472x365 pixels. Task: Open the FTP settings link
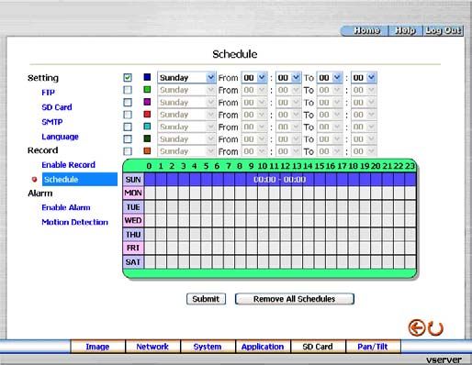(49, 93)
